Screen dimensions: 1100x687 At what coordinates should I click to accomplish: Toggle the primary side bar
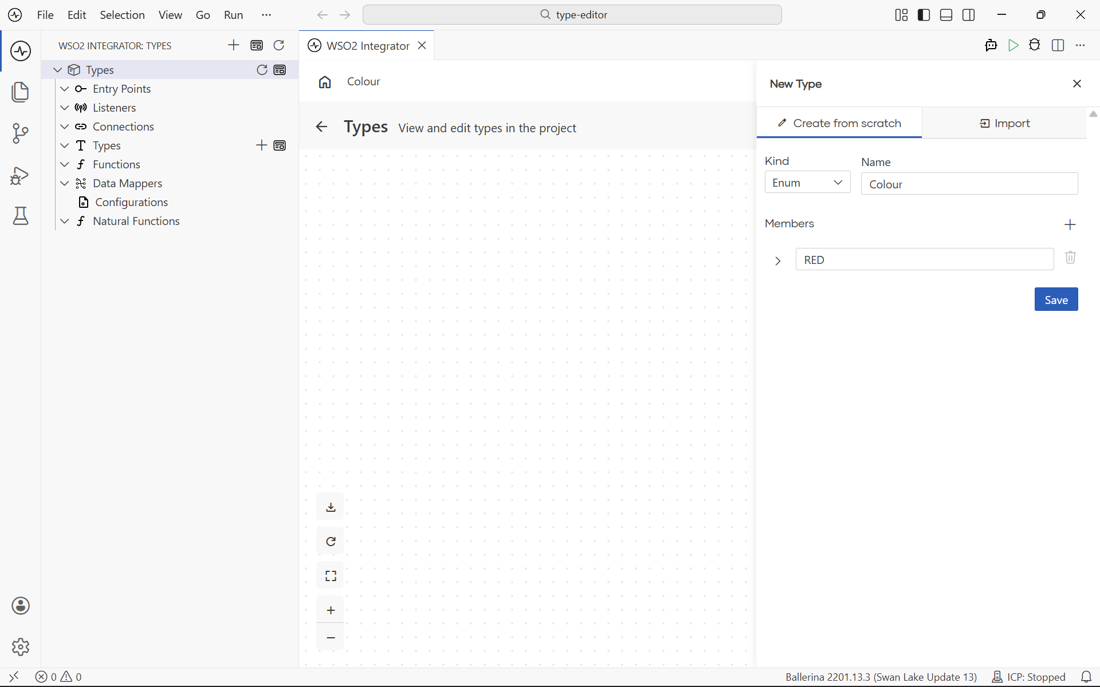(924, 15)
